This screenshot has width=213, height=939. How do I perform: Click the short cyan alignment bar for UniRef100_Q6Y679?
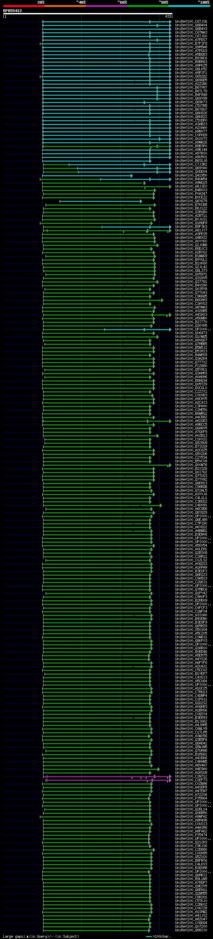[101, 201]
